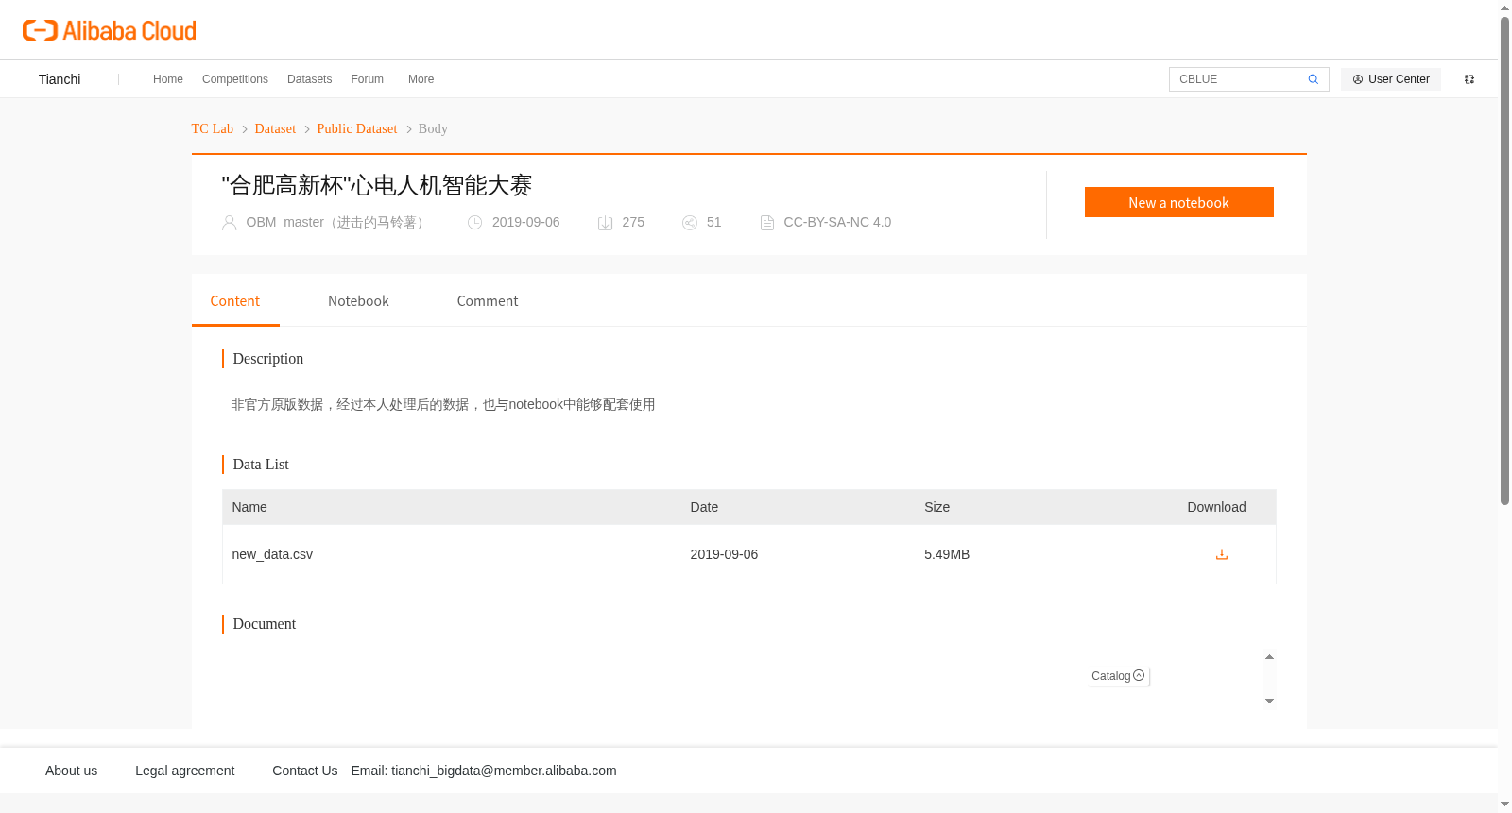1512x813 pixels.
Task: Click the 2019-09-06 date cell in table
Action: pyautogui.click(x=724, y=554)
